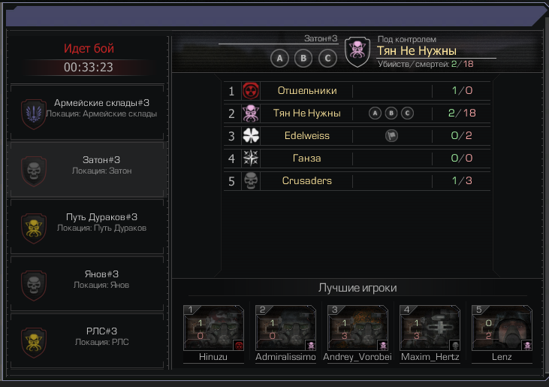Click the Edelweiss clover clan icon
Screen dimensions: 549x387
click(x=251, y=135)
